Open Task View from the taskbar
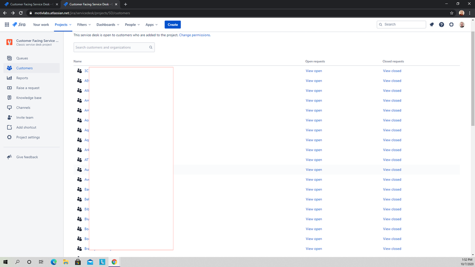475x267 pixels. [x=41, y=262]
